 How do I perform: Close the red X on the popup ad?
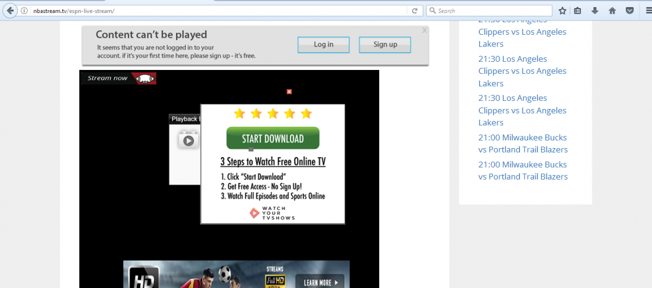click(x=289, y=92)
